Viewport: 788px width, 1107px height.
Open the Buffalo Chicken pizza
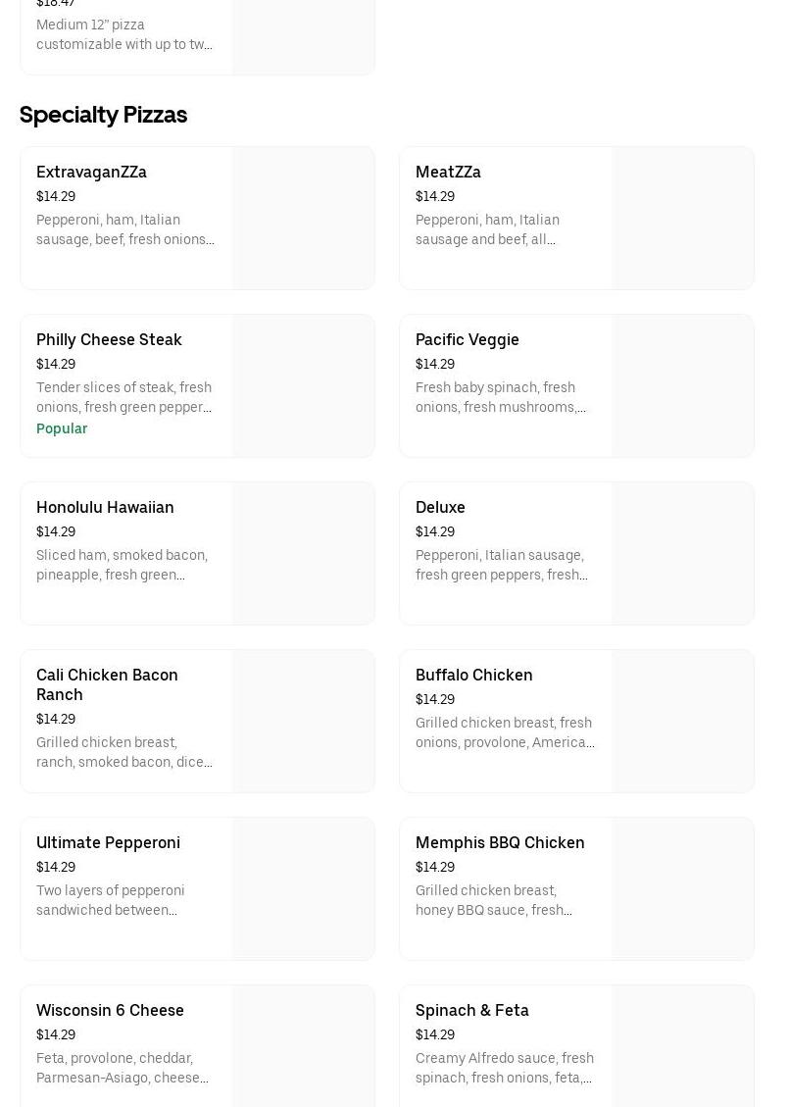[473, 675]
